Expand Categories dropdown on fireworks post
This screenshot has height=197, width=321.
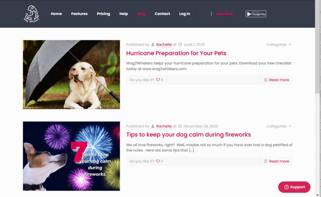tap(279, 126)
